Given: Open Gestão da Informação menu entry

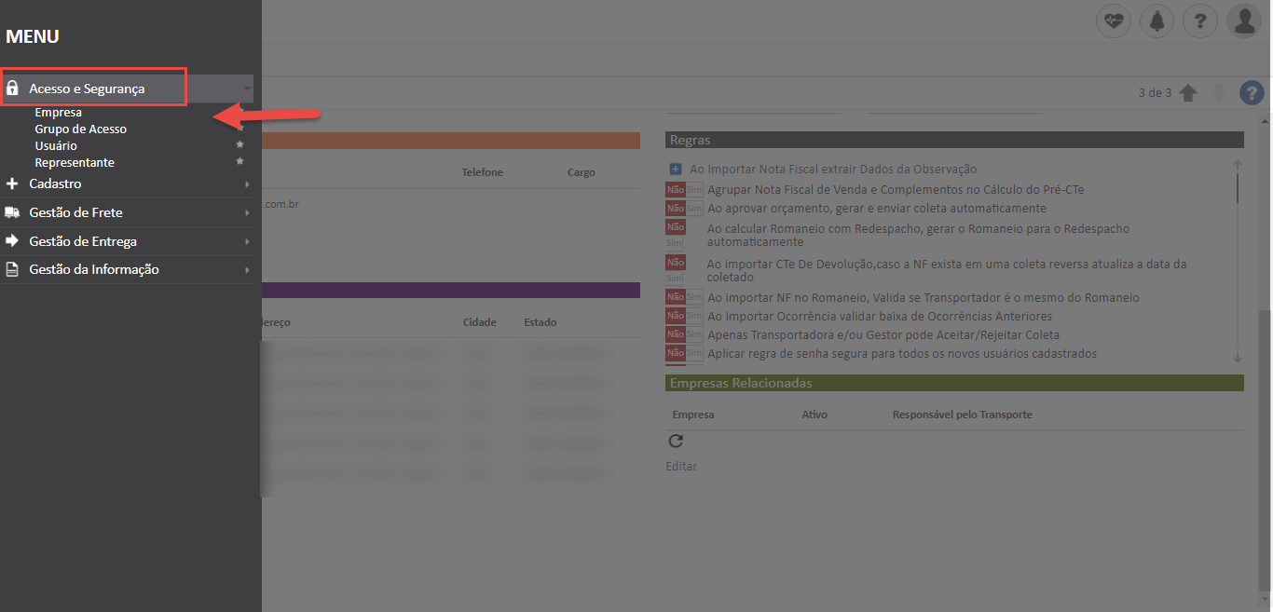Looking at the screenshot, I should point(93,269).
